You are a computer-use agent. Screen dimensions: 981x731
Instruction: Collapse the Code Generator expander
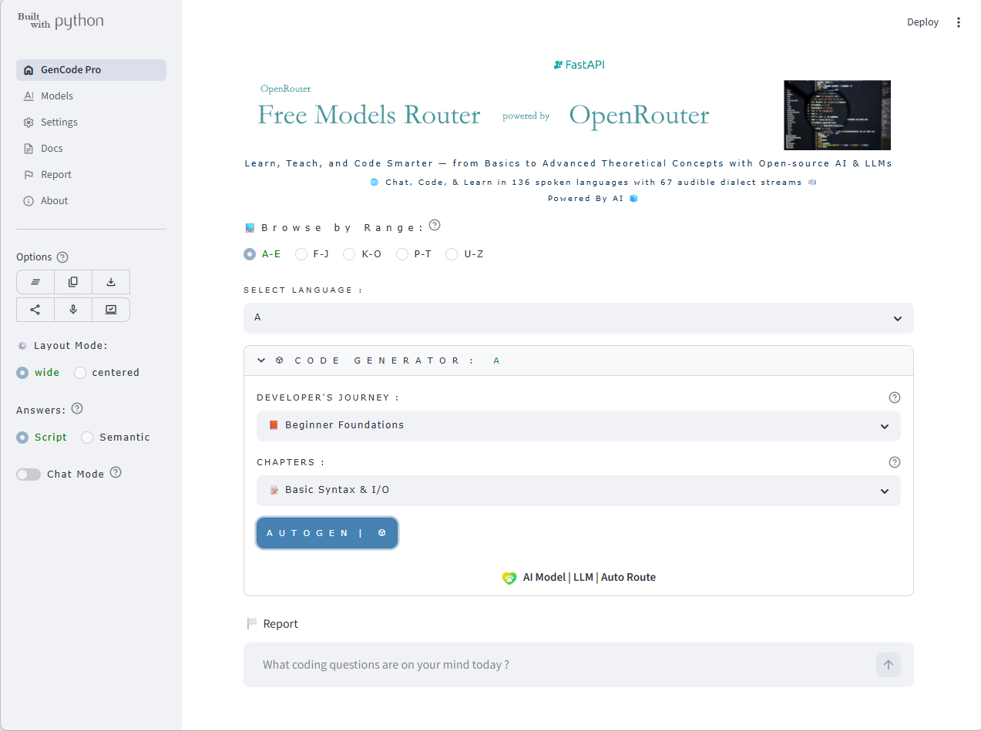point(579,360)
